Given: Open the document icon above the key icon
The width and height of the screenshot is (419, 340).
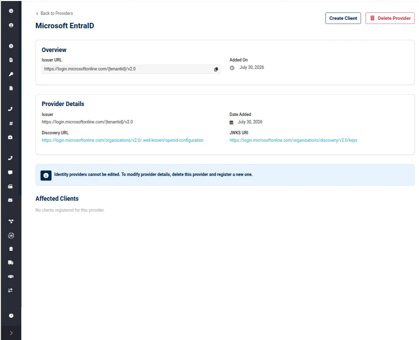Looking at the screenshot, I should [11, 60].
